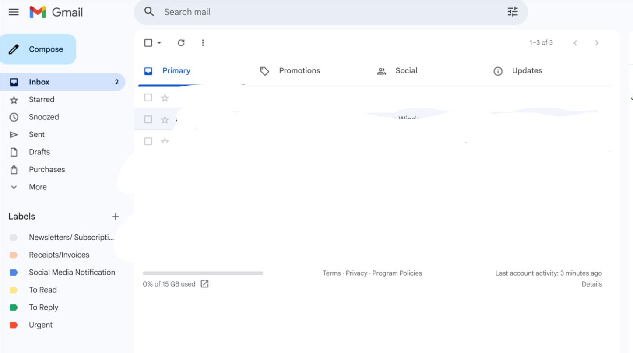Show search options filter icon
The image size is (633, 353).
pos(512,12)
